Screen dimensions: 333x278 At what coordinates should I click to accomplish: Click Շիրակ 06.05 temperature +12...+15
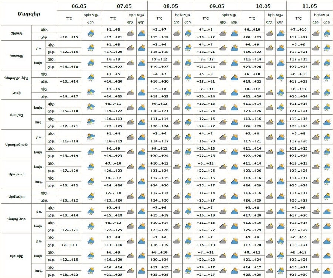click(x=69, y=37)
